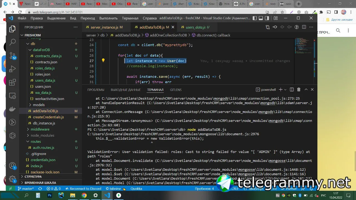This screenshot has width=356, height=200.
Task: Open the new terminal profile dropdown arrow
Action: [x=286, y=90]
